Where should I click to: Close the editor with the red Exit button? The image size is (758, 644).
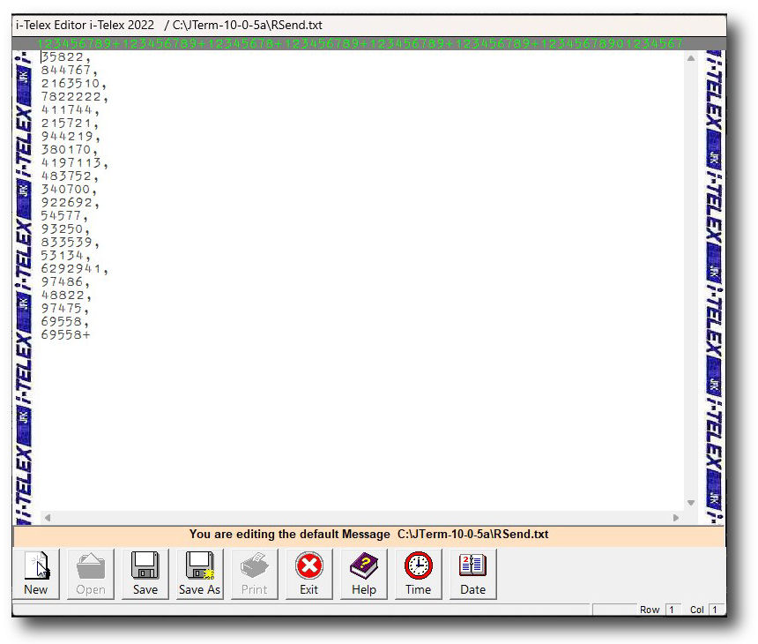(x=308, y=573)
